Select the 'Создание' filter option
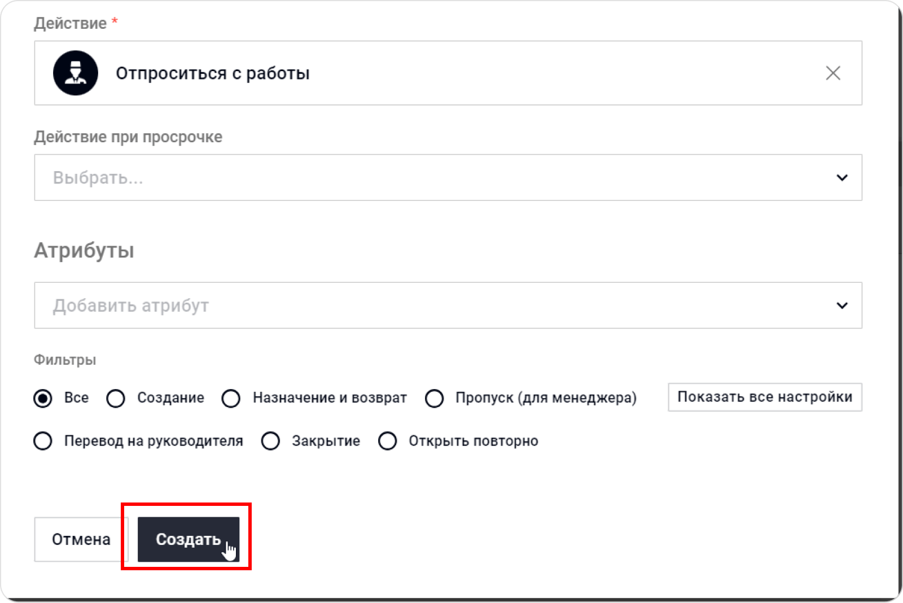 [116, 398]
